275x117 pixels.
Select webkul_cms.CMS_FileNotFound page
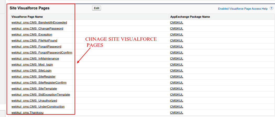point(34,40)
